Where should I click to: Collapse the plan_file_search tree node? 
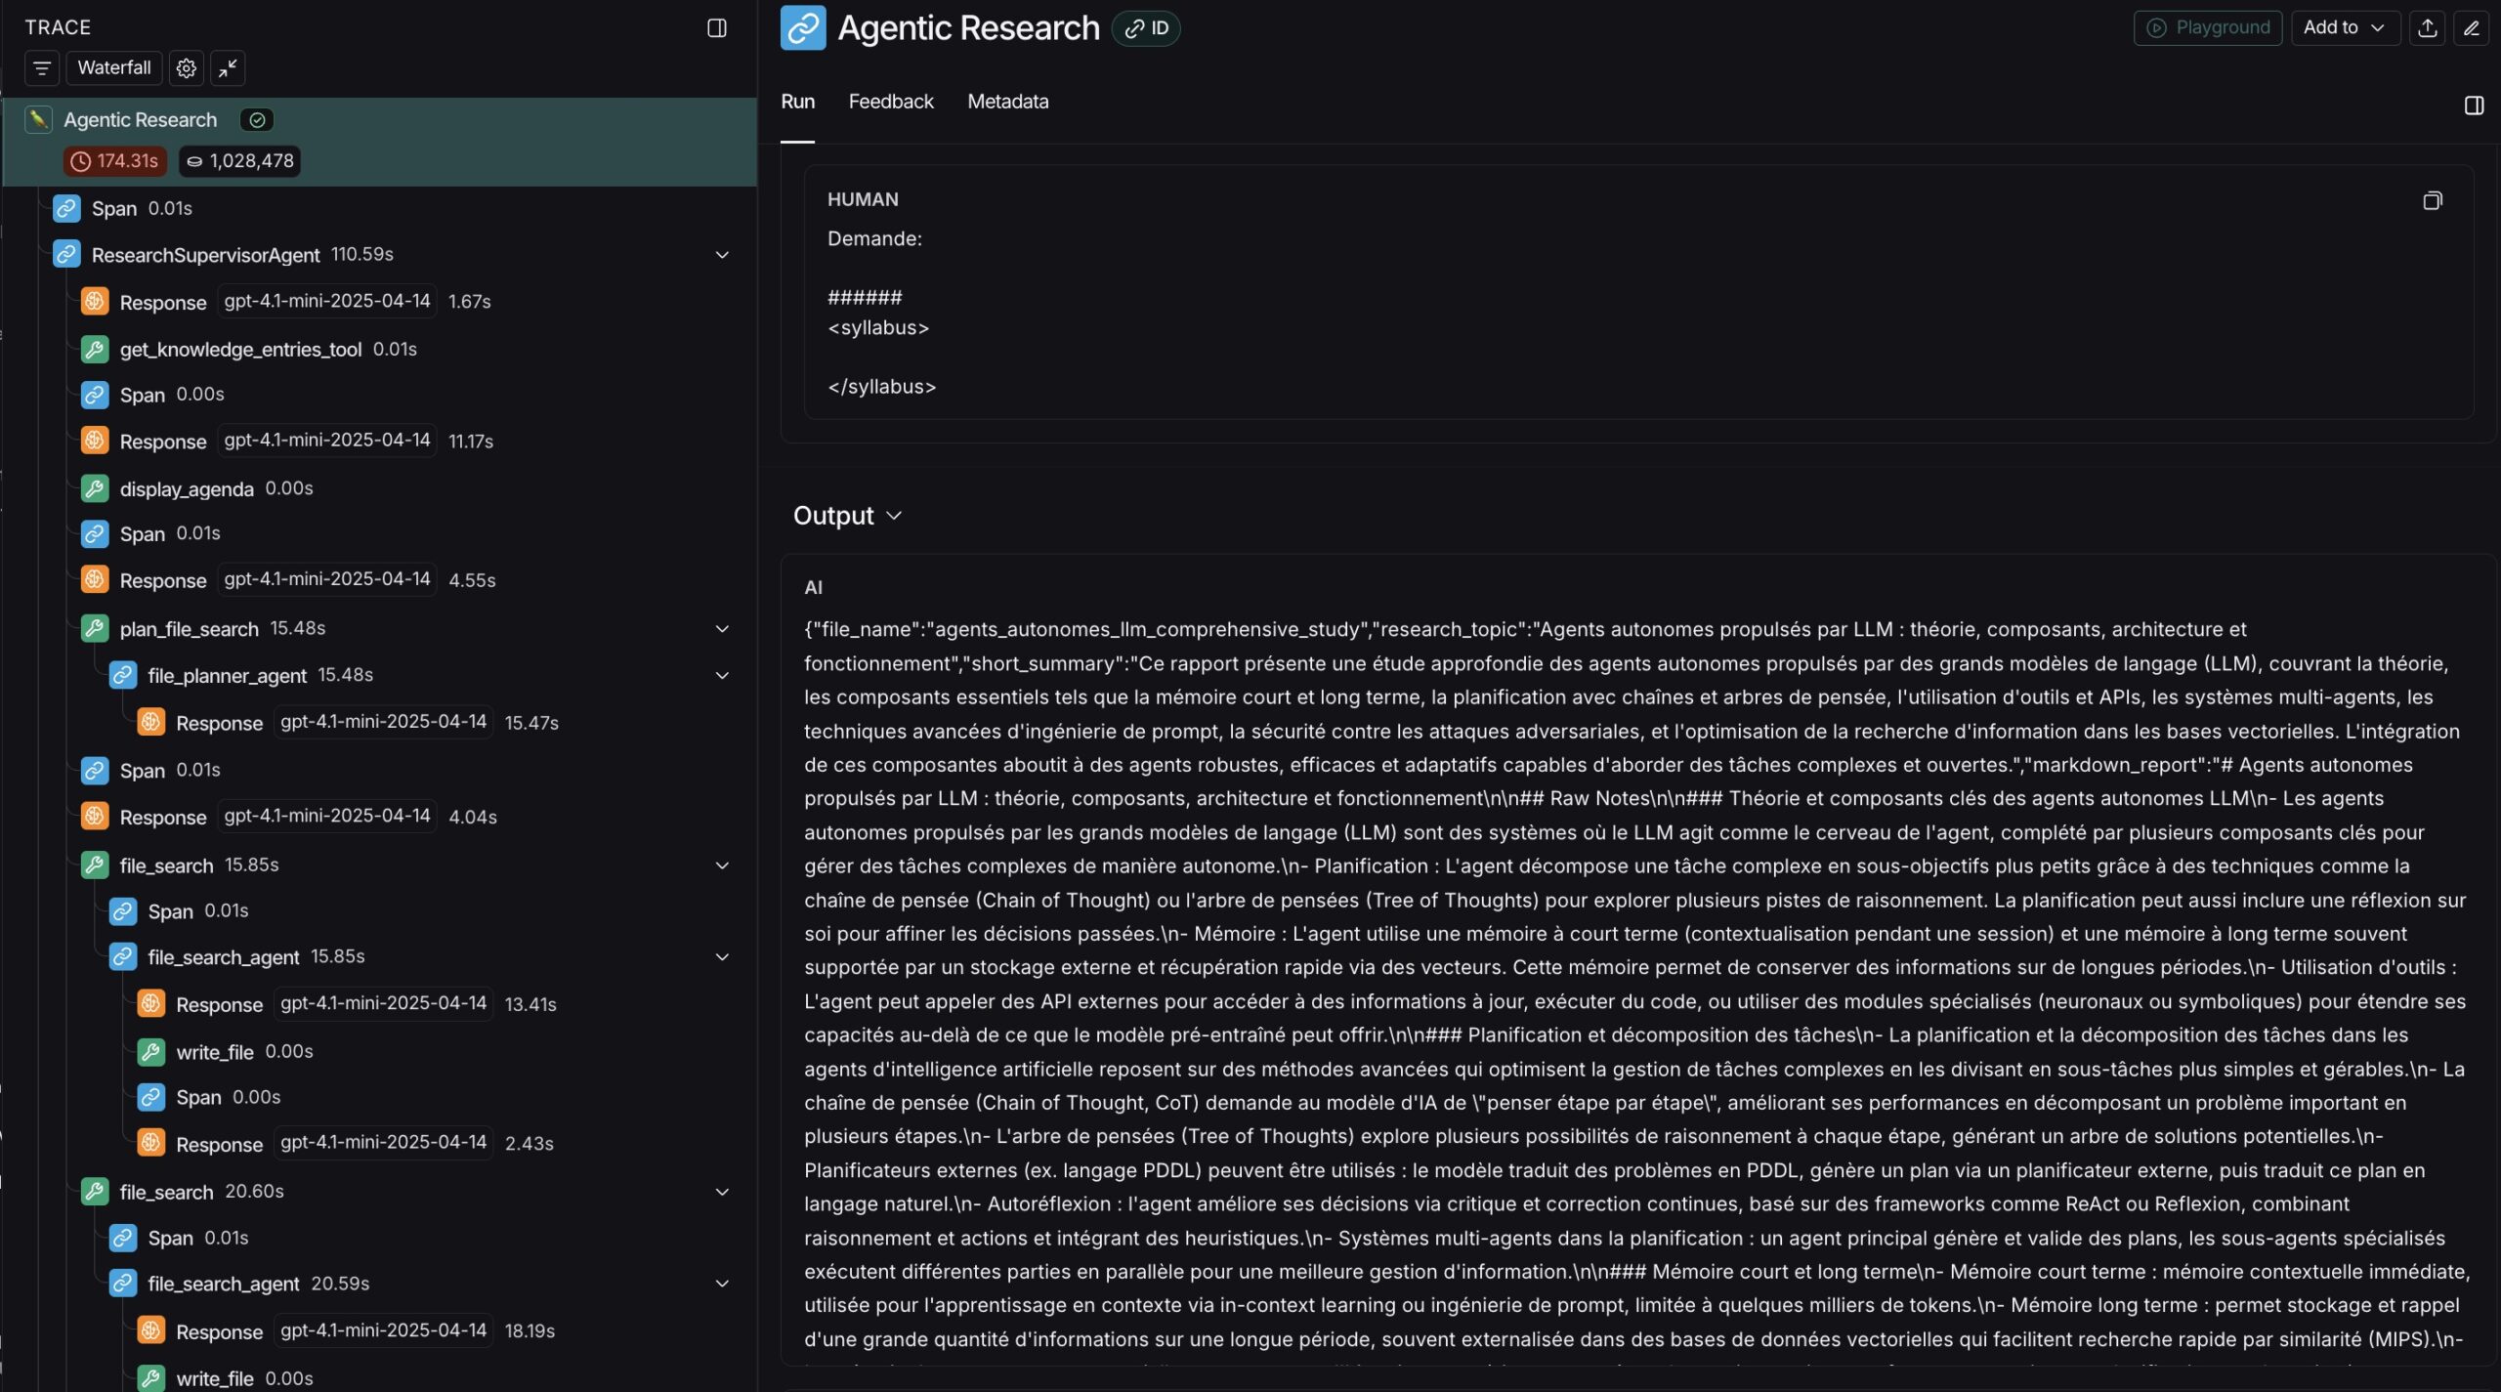(722, 629)
